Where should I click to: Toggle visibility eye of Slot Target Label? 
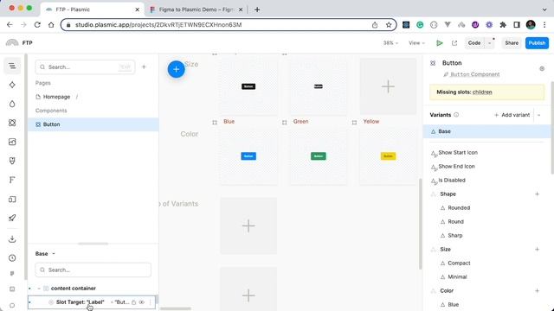[x=142, y=302]
